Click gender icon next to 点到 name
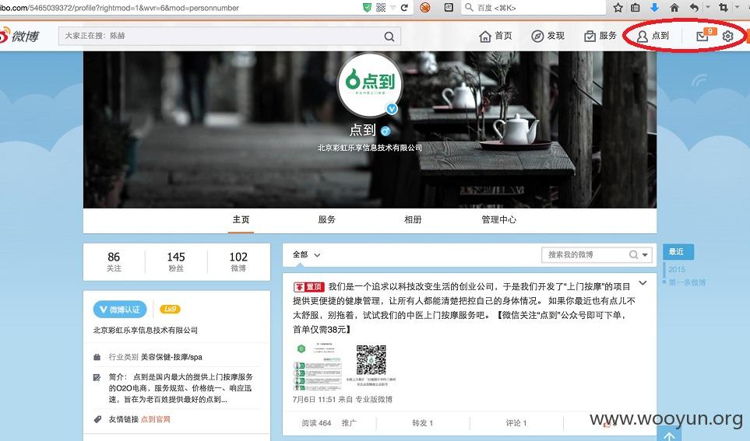Screen dimensions: 750x441 click(x=385, y=131)
